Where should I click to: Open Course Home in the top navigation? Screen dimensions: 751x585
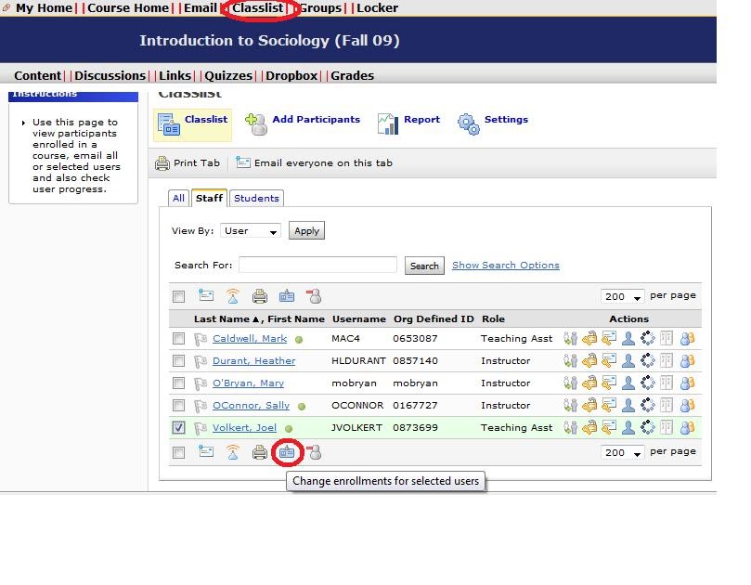click(x=128, y=8)
